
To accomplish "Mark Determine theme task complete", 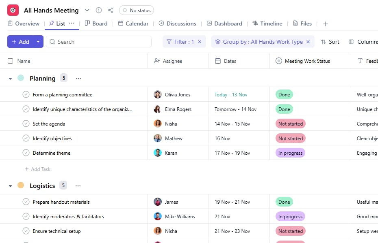I will tap(26, 153).
